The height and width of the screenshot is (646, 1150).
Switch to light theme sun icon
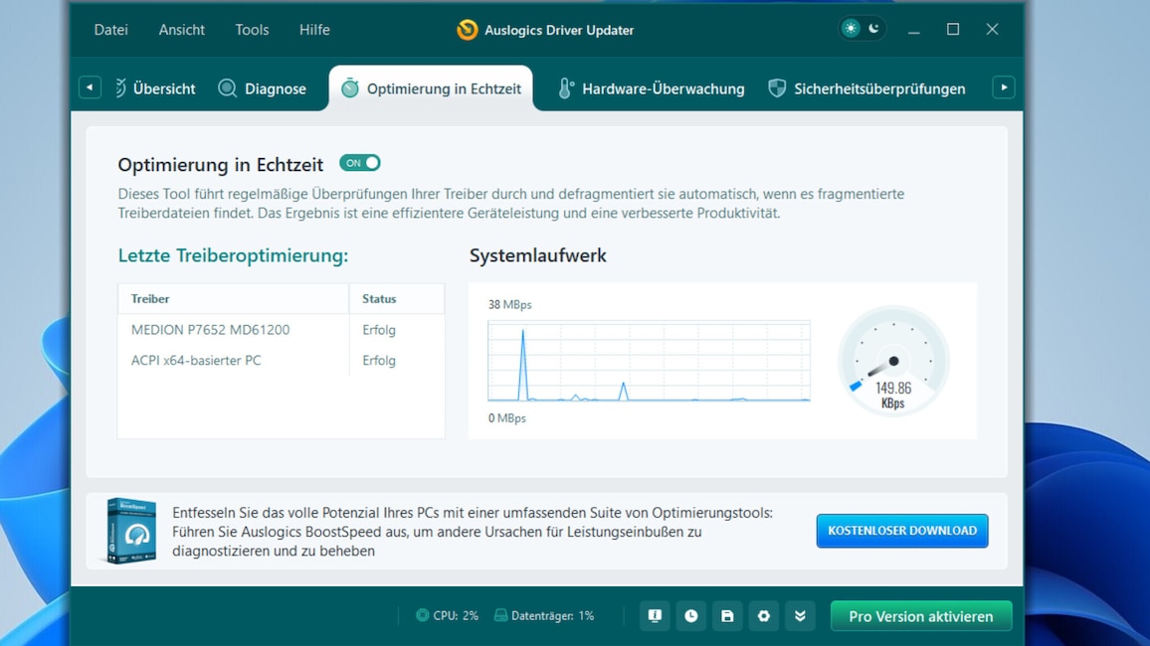click(x=851, y=29)
